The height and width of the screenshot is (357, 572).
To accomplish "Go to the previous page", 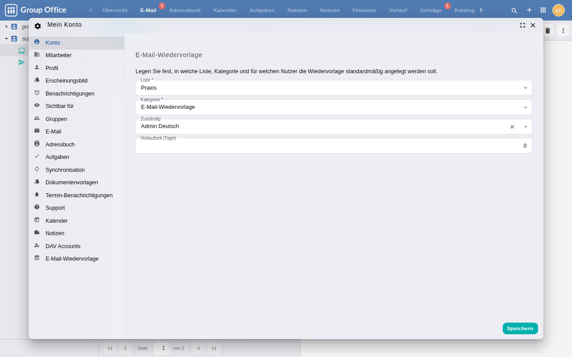I will [125, 348].
